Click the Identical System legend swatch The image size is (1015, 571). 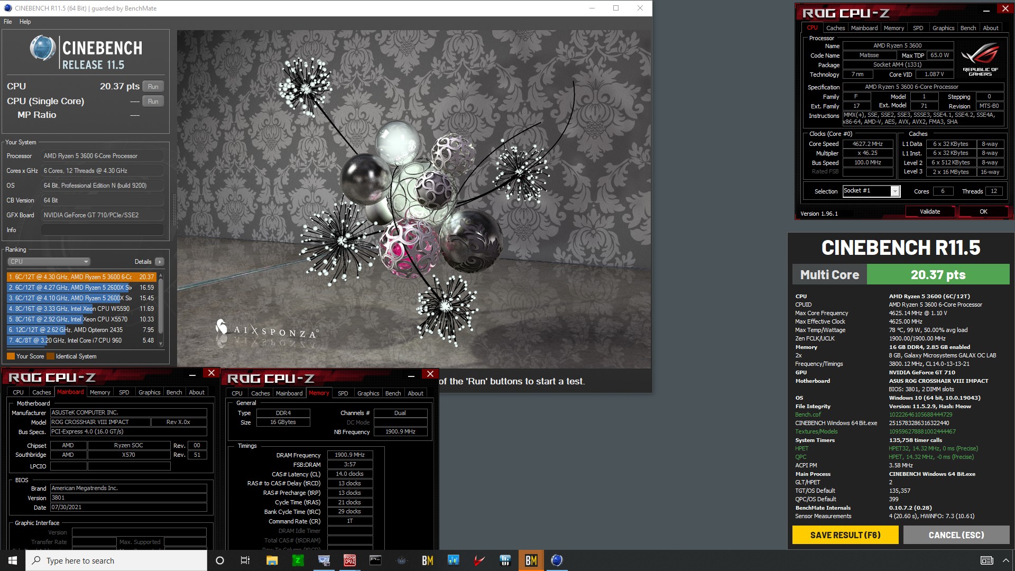coord(51,356)
